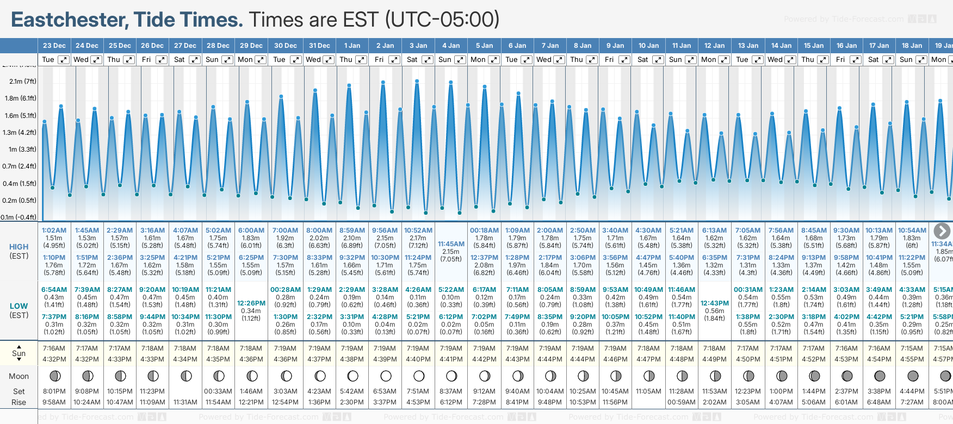Screen dimensions: 953x424
Task: Select the 12 Jan date header
Action: 714,46
